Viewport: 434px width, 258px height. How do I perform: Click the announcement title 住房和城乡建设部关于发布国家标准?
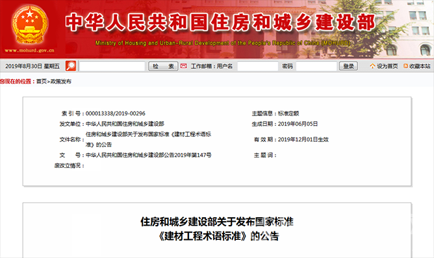[217, 222]
